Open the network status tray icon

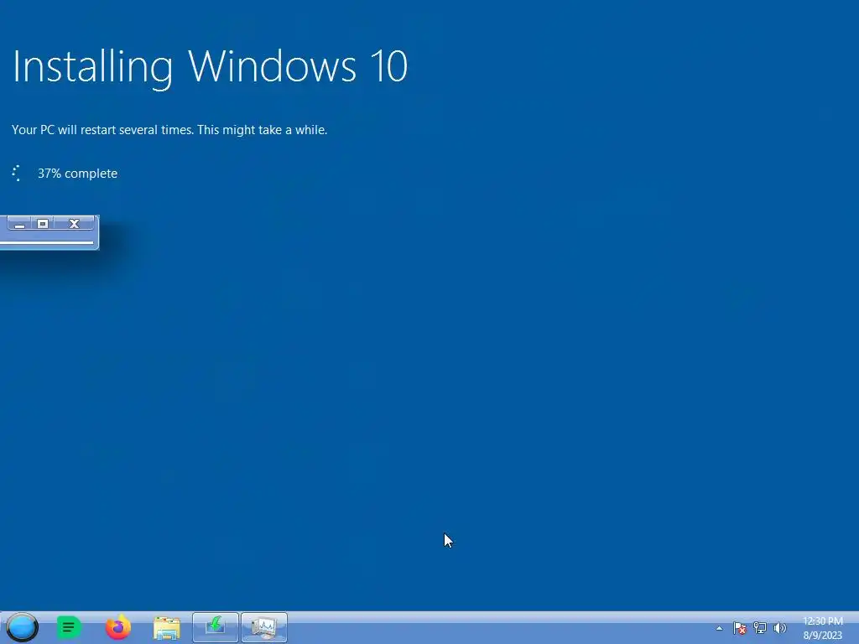coord(760,628)
